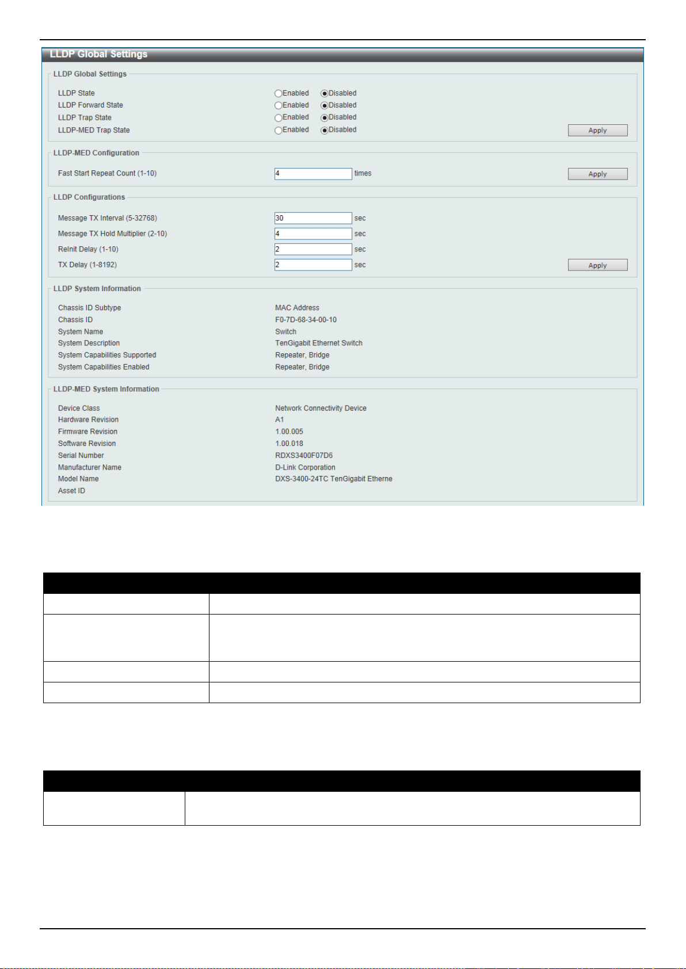Click the 'LLDP-MED System Information' section heading
The image size is (686, 969).
106,389
